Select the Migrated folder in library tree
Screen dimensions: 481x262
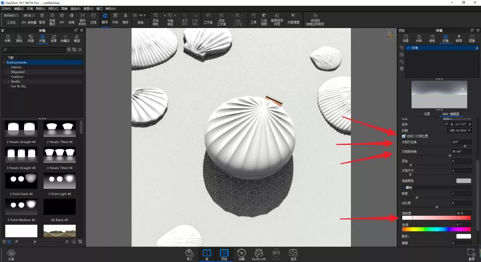(x=17, y=72)
